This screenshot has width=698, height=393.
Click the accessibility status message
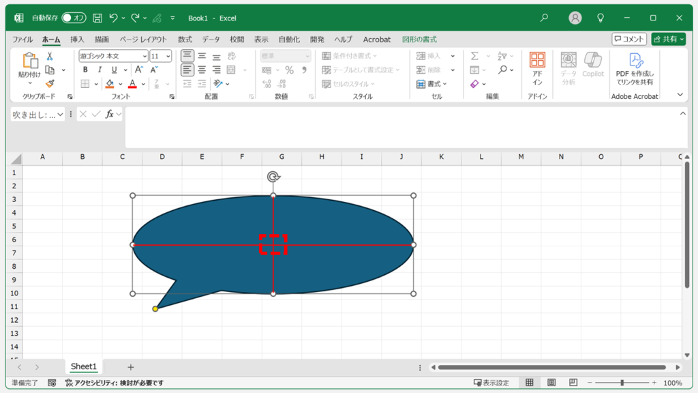pyautogui.click(x=115, y=383)
